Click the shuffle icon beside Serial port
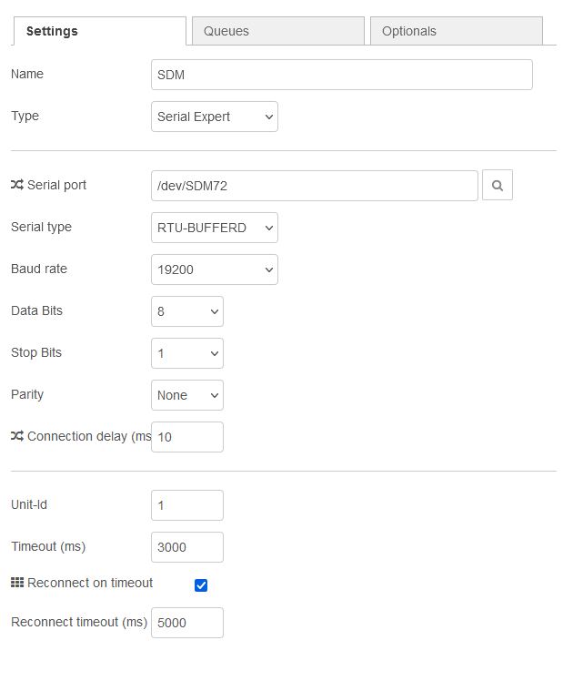This screenshot has width=563, height=681. [x=17, y=185]
